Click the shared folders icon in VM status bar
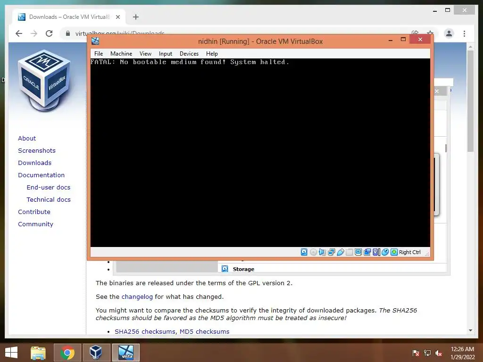 pyautogui.click(x=350, y=252)
